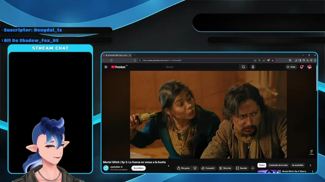This screenshot has width=325, height=182.
Task: Reload the page in browser
Action: point(111,60)
